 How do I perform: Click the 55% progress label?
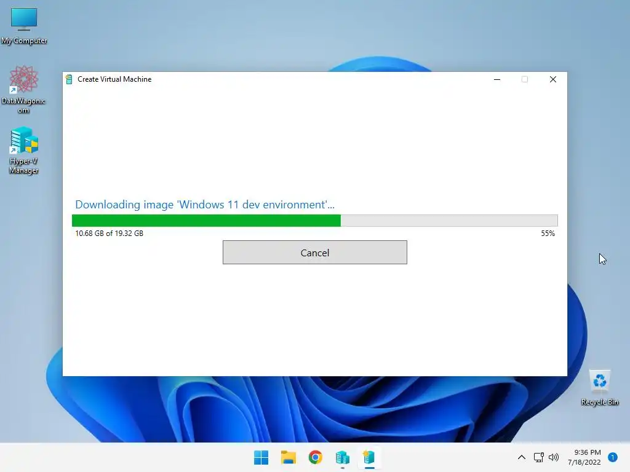pos(548,233)
